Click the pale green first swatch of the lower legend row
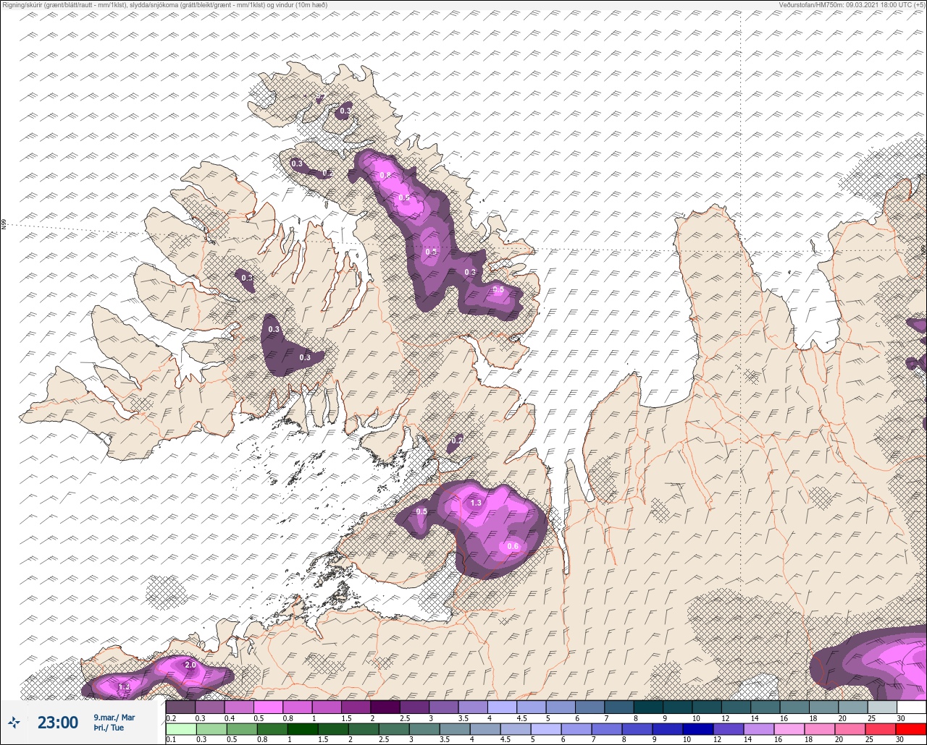Image resolution: width=927 pixels, height=745 pixels. pyautogui.click(x=180, y=729)
